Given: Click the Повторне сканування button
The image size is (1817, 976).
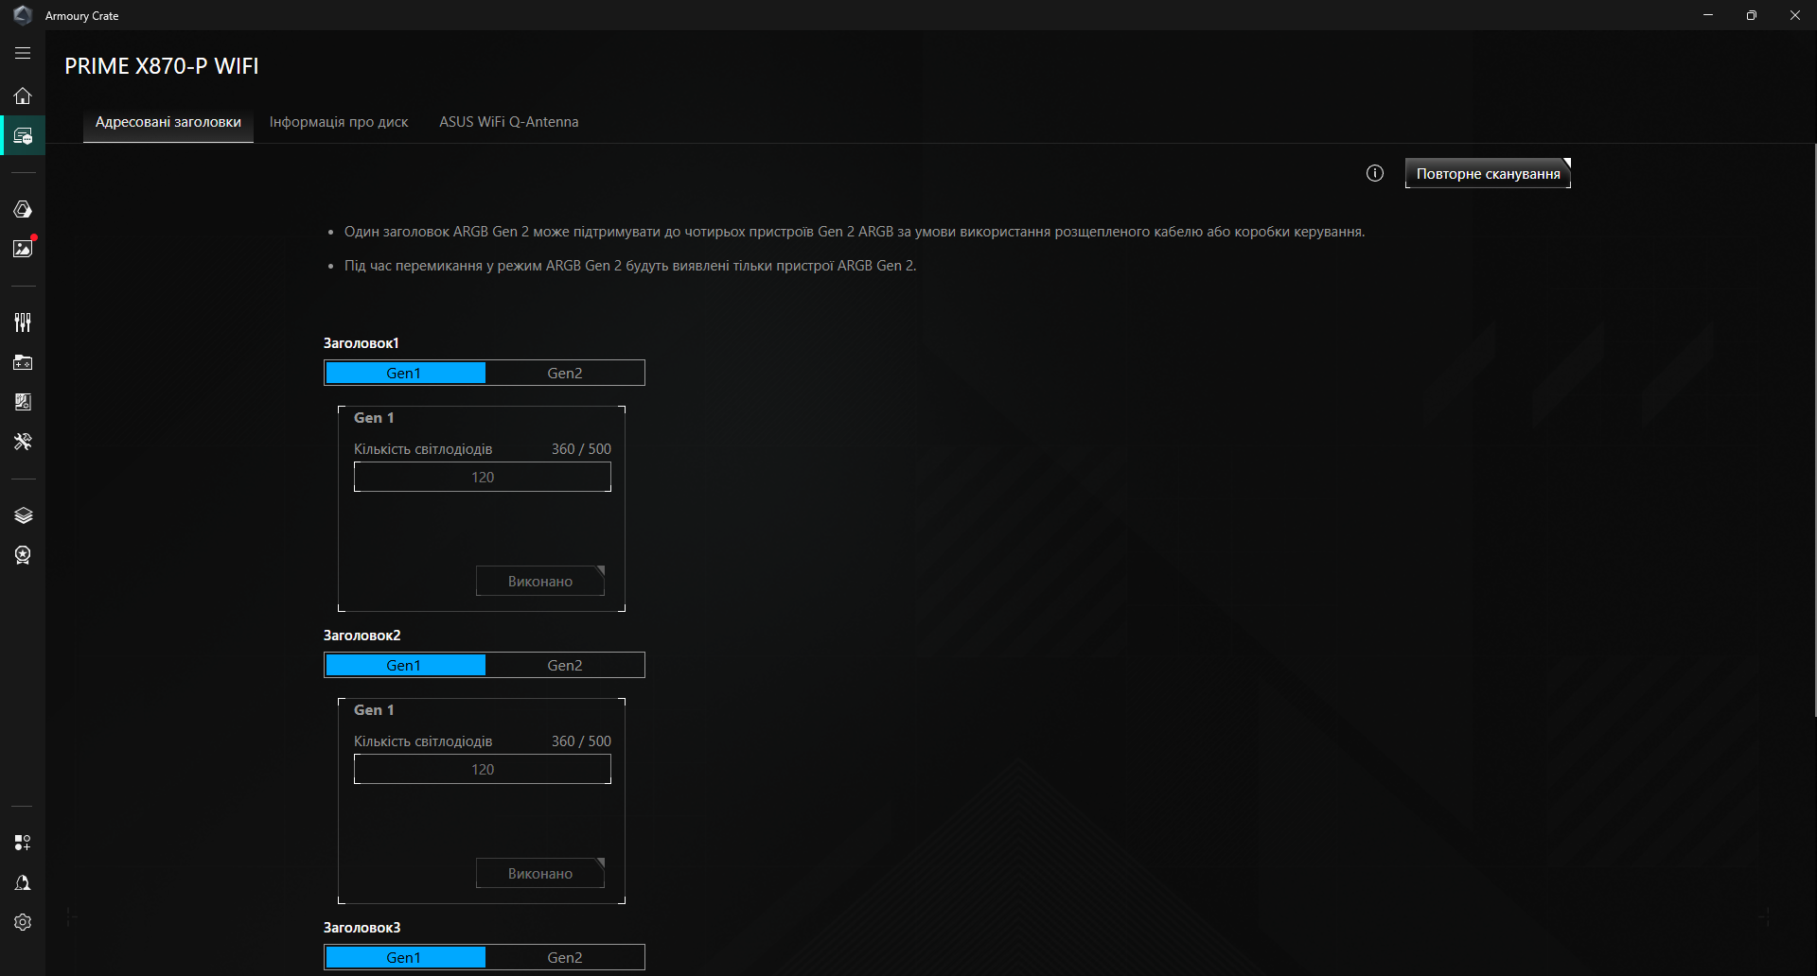Looking at the screenshot, I should (1488, 173).
